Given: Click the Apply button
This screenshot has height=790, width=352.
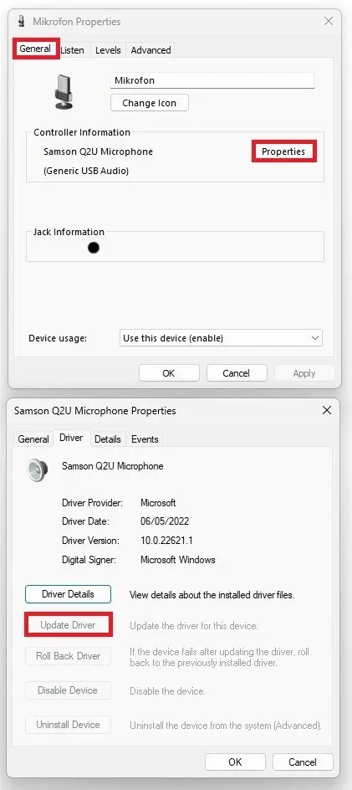Looking at the screenshot, I should [304, 373].
